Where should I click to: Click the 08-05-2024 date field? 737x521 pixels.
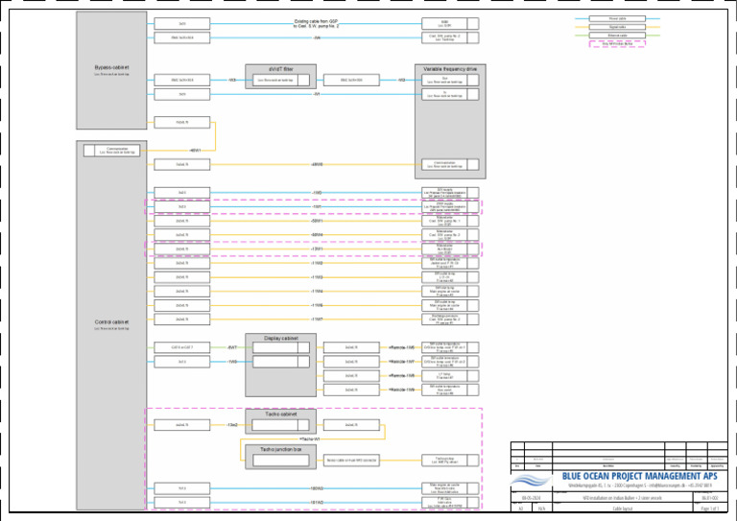coord(530,498)
